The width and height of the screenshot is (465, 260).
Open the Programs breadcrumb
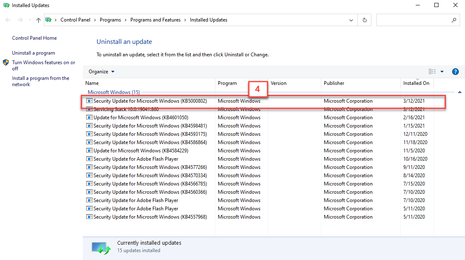(110, 20)
